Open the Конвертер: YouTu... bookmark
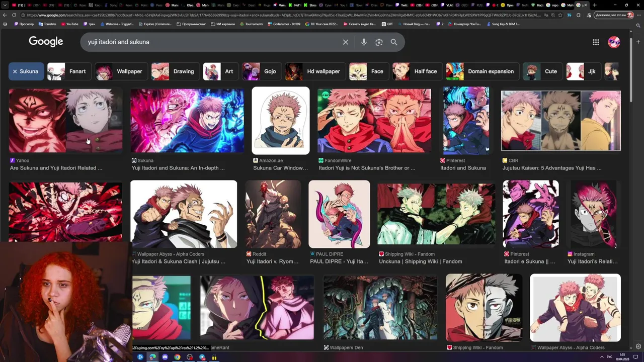The width and height of the screenshot is (644, 362). [x=464, y=24]
